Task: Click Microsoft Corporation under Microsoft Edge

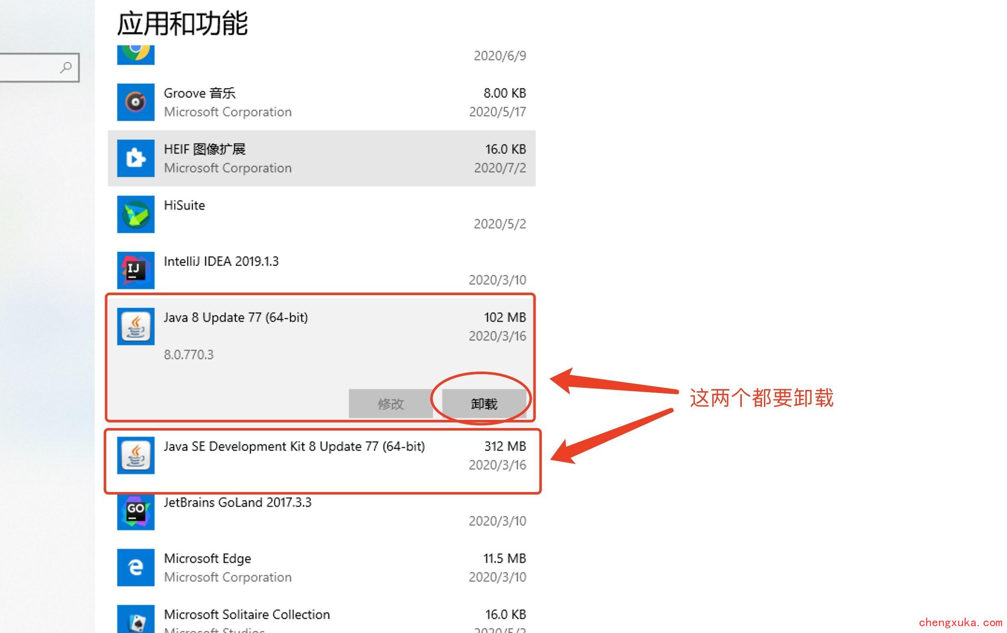Action: (228, 577)
